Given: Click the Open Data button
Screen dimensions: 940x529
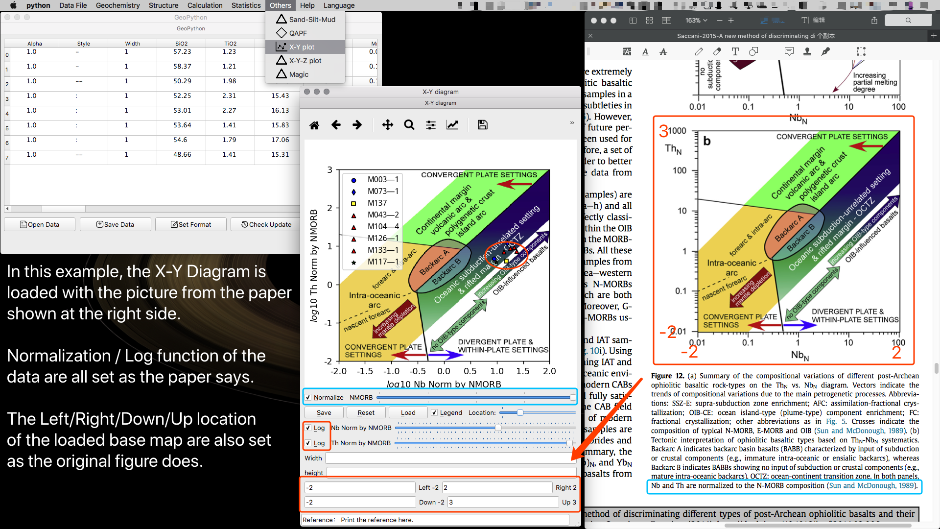Looking at the screenshot, I should [x=40, y=224].
